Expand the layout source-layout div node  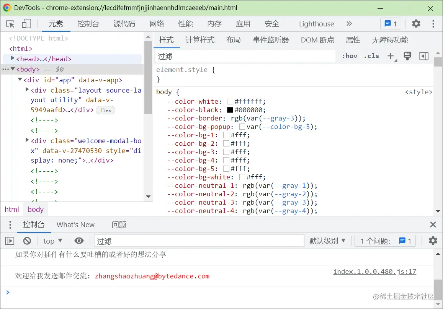point(27,89)
